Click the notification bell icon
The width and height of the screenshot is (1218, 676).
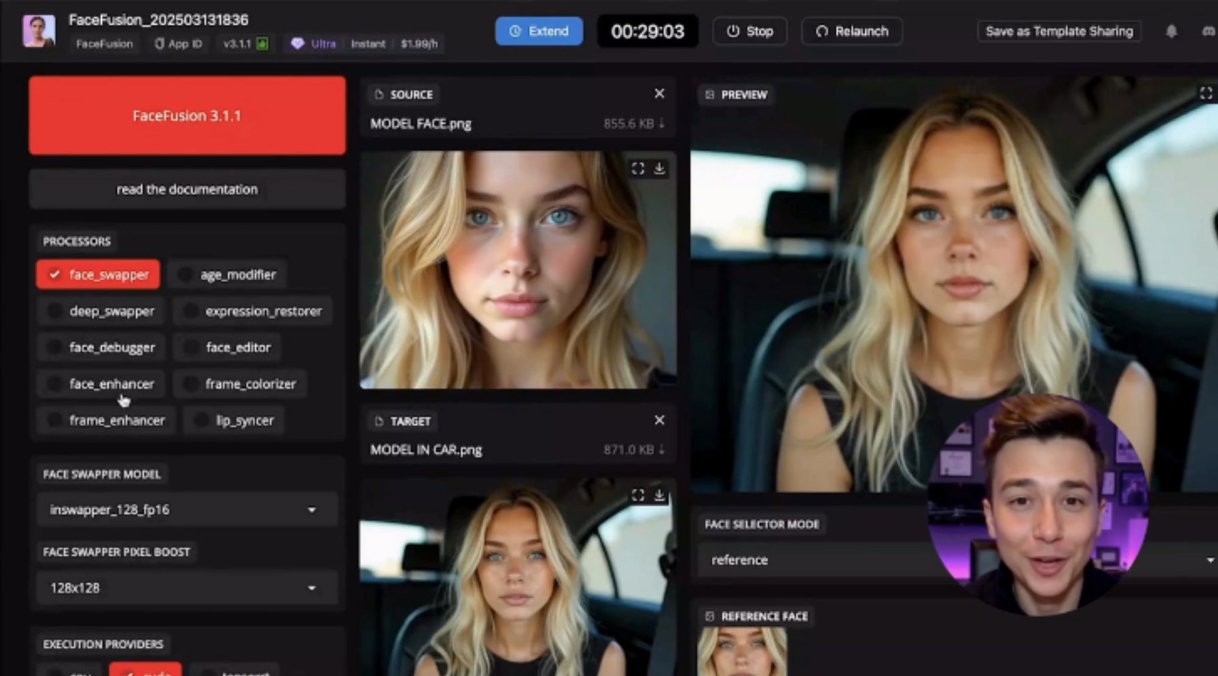pyautogui.click(x=1171, y=32)
